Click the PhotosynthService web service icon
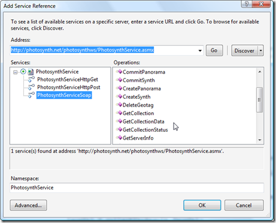Screen dimensions: 276x223 31,72
